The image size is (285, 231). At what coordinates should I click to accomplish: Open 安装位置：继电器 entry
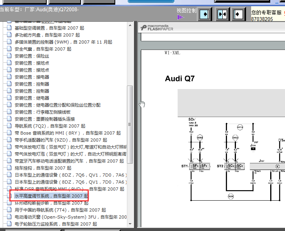point(32,98)
